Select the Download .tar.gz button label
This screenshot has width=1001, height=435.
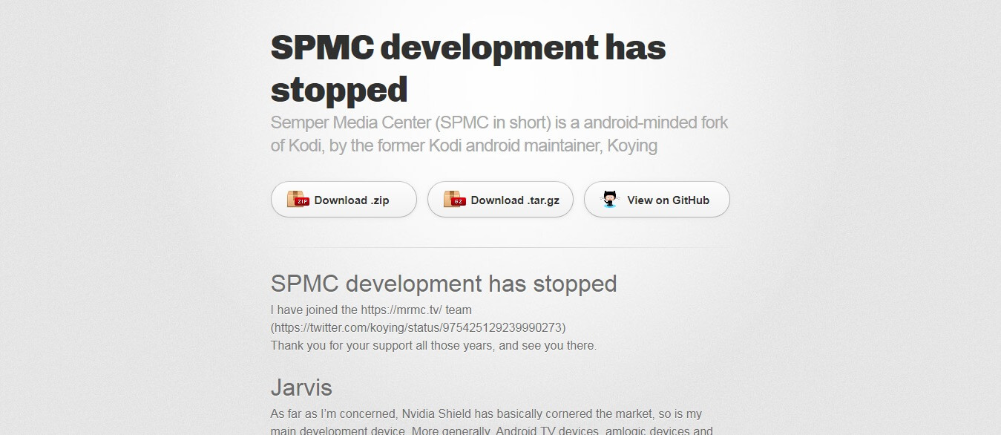pos(515,200)
